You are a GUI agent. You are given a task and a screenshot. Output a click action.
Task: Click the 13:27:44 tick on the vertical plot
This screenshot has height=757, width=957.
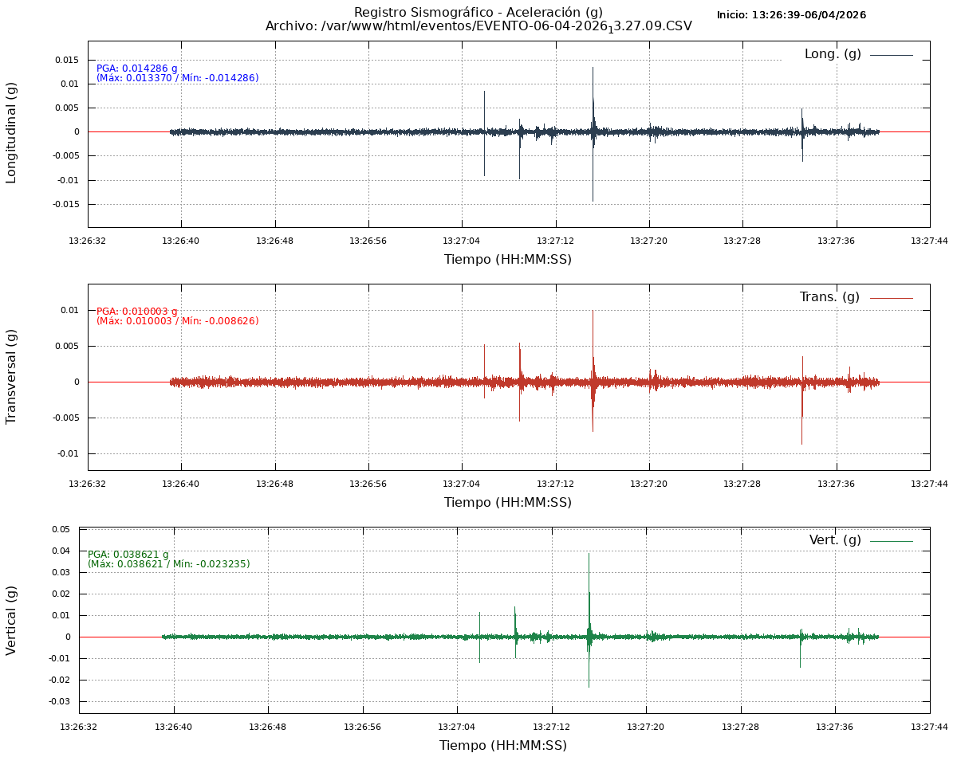coord(929,727)
